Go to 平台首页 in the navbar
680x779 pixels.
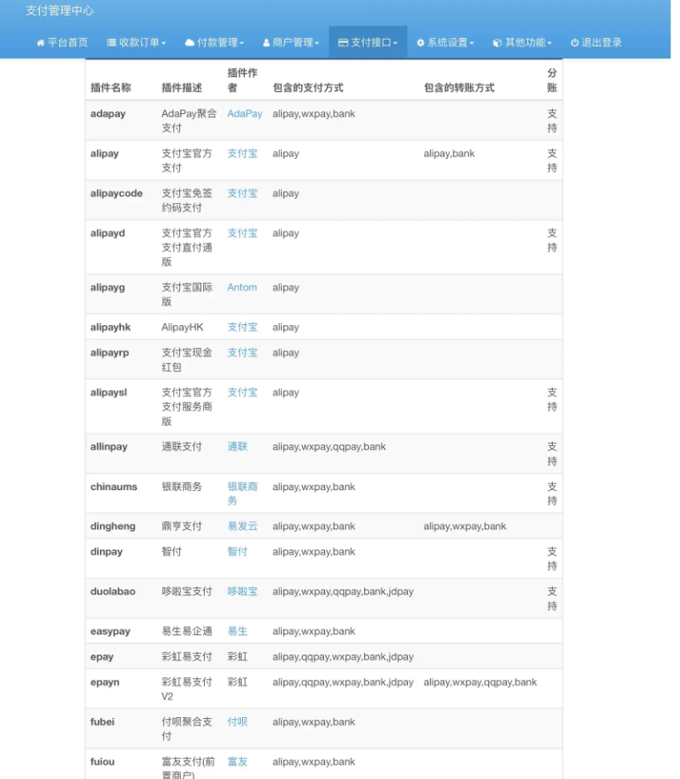pos(67,42)
